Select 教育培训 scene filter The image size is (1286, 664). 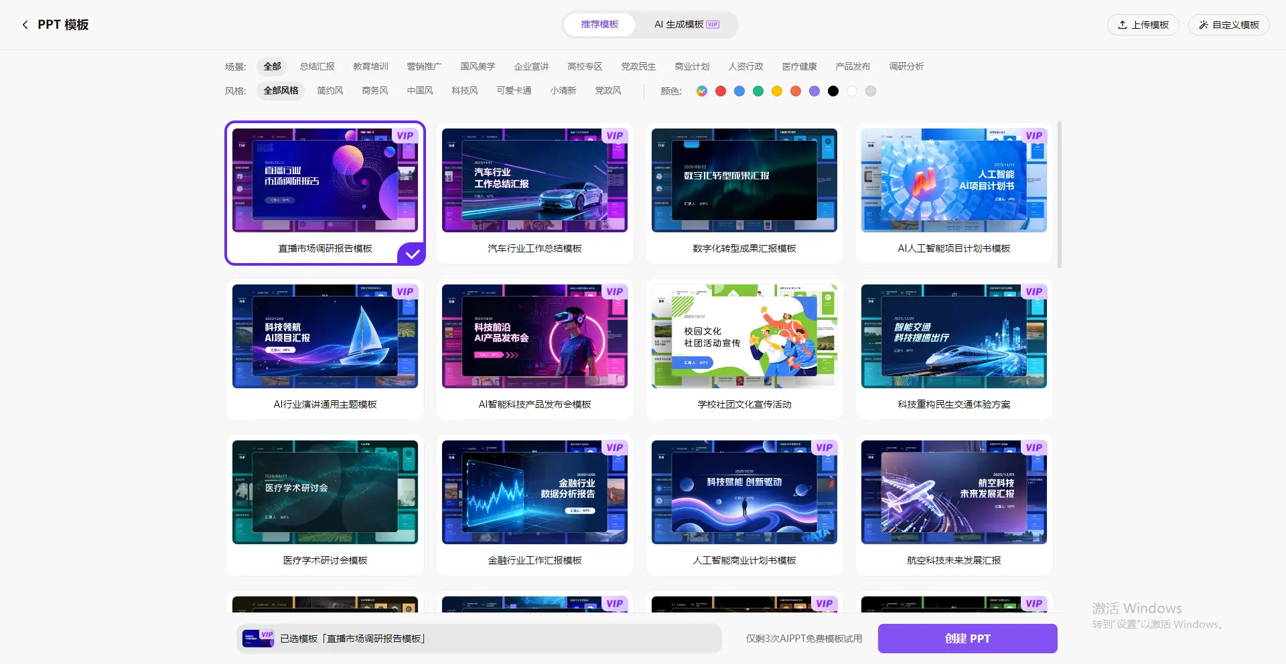tap(370, 66)
